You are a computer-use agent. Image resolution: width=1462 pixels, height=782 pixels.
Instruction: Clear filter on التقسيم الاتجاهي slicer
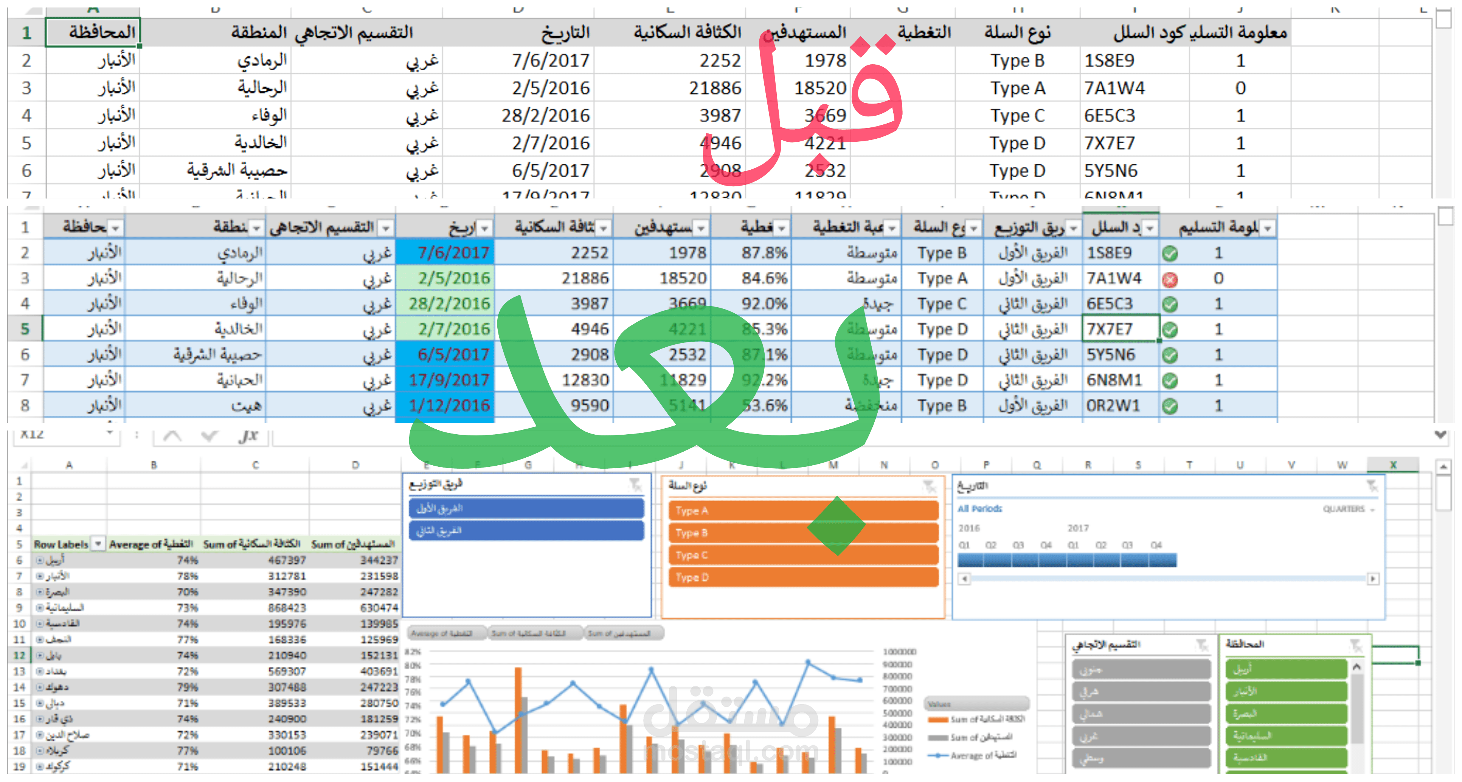1201,645
